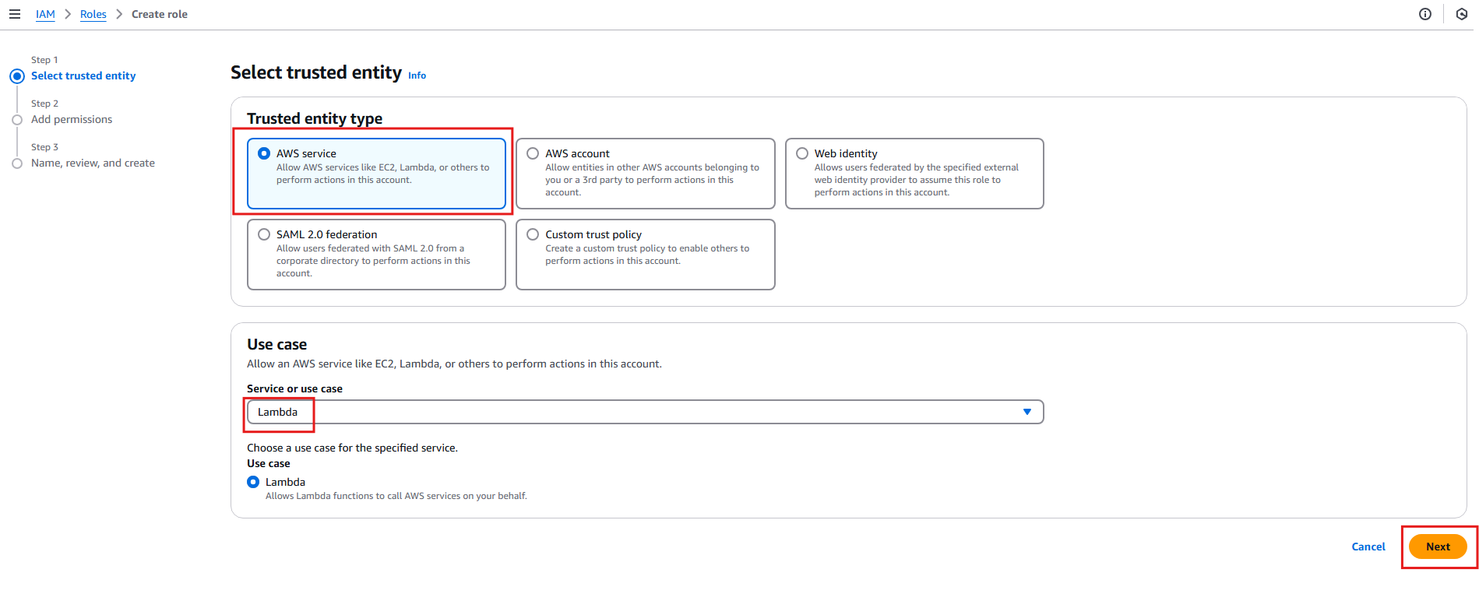Viewport: 1479px width, 601px height.
Task: Click the 'Service or use case' label
Action: coord(294,388)
